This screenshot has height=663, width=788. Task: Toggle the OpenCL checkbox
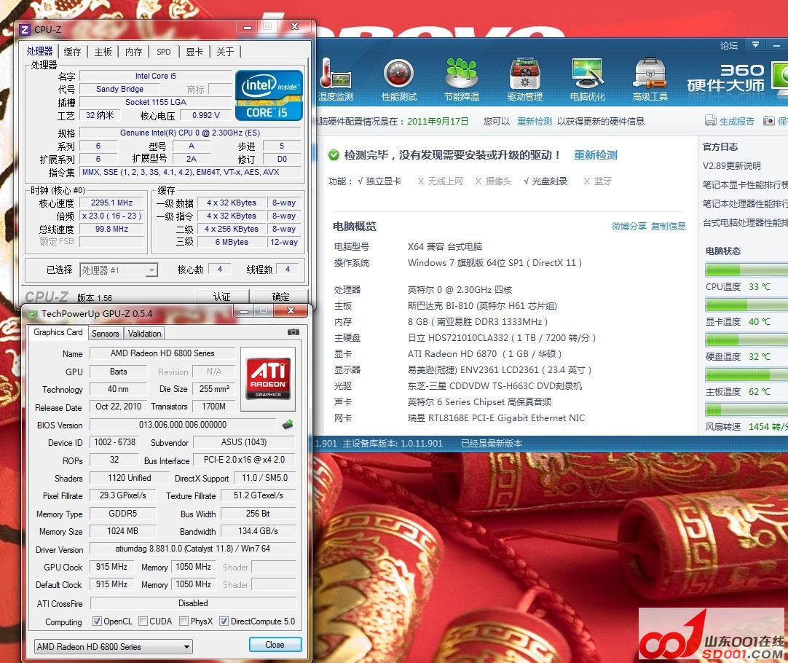pos(98,621)
